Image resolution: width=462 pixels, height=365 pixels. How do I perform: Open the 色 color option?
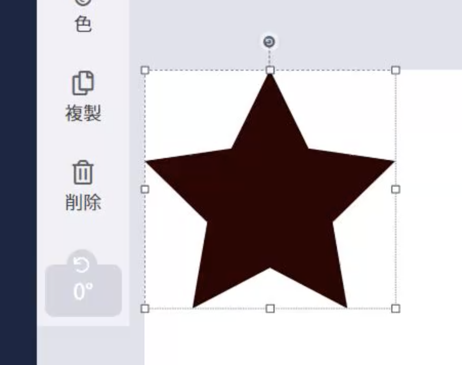pyautogui.click(x=83, y=24)
